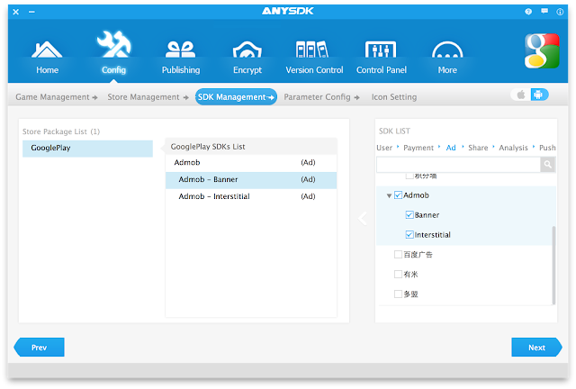This screenshot has height=389, width=576.
Task: Go to Game Management step
Action: click(57, 97)
